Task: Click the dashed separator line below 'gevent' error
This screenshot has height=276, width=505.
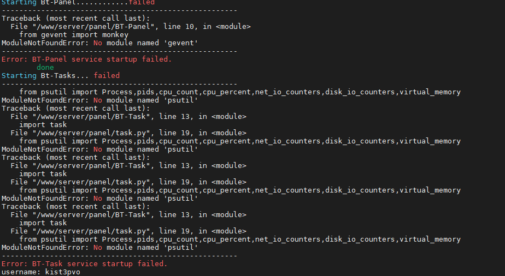Action: click(x=120, y=51)
